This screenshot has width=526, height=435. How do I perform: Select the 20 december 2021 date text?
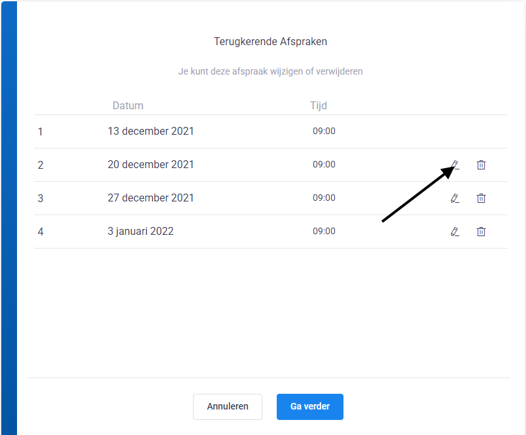[x=150, y=164]
